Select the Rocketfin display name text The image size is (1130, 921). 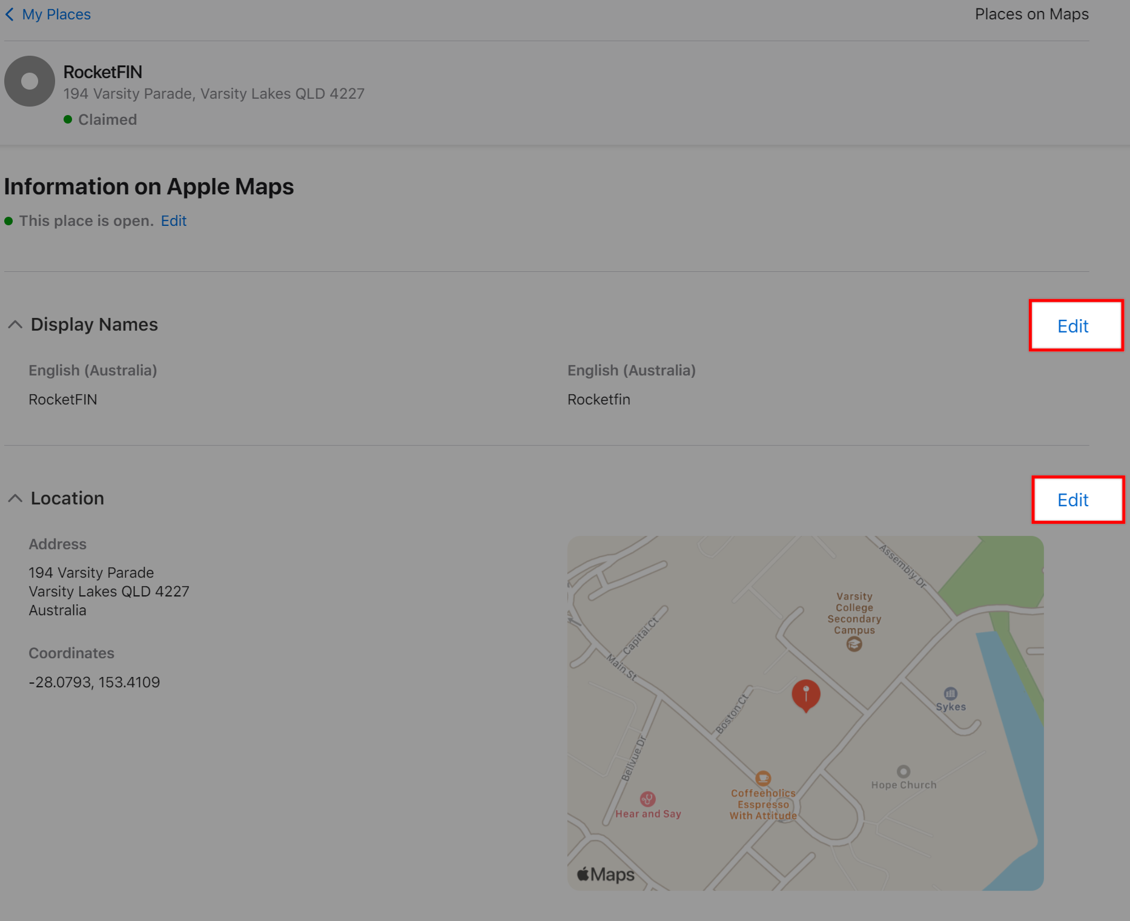coord(598,399)
